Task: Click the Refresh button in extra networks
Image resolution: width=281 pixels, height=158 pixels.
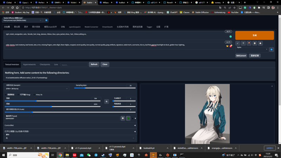Action: [94, 64]
